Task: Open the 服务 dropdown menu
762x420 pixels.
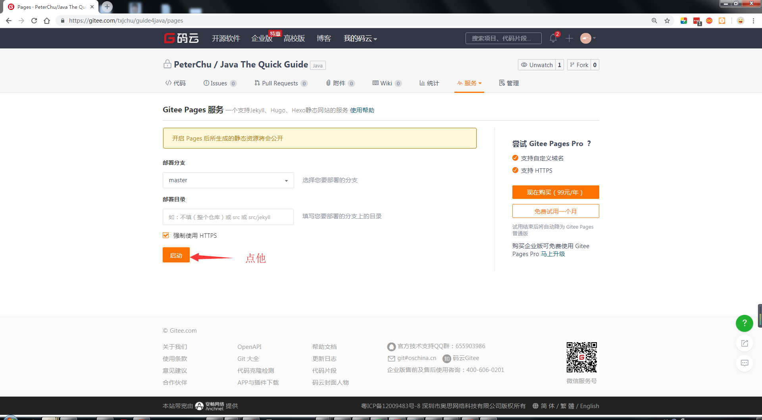Action: point(469,83)
